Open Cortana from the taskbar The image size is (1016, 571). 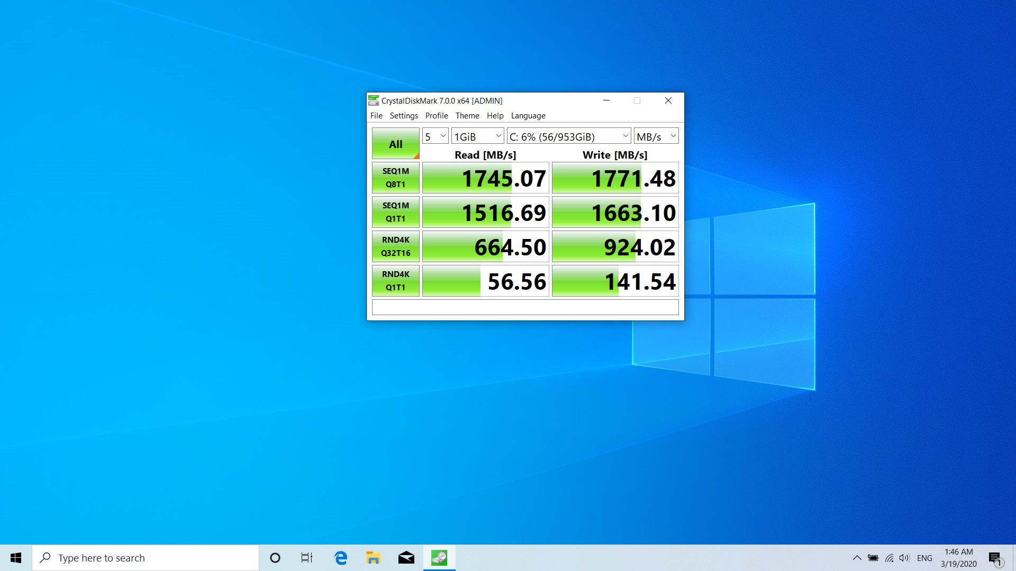tap(275, 558)
